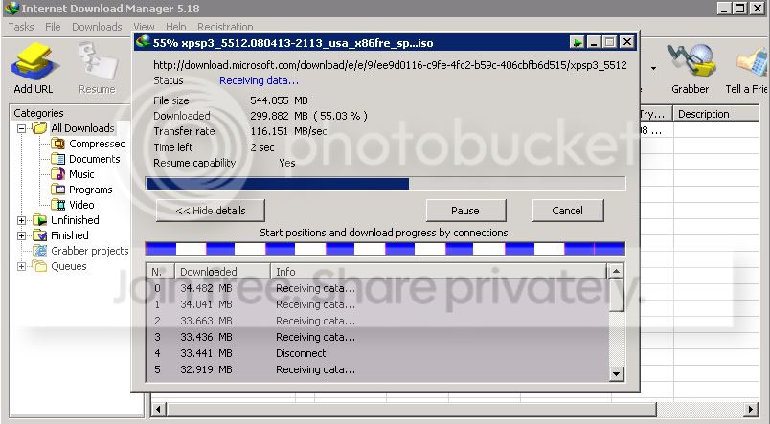
Task: Click the Downloaded column header in connections list
Action: click(222, 272)
